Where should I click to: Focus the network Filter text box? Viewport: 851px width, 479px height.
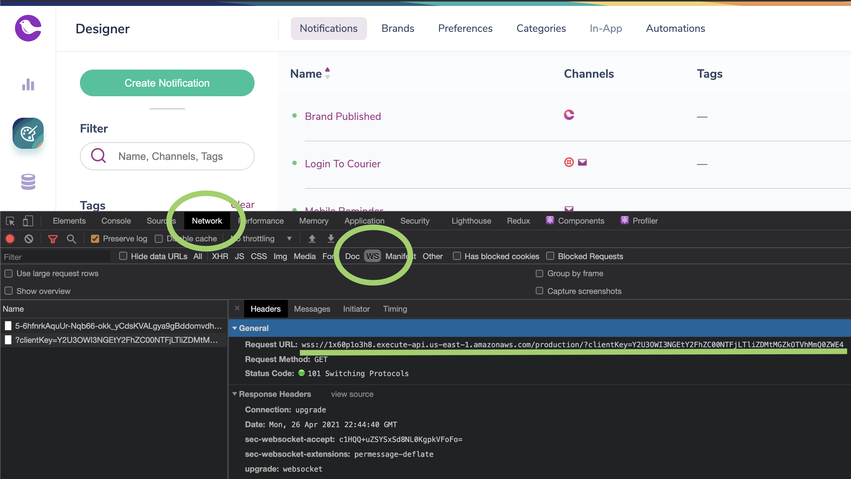pos(56,257)
